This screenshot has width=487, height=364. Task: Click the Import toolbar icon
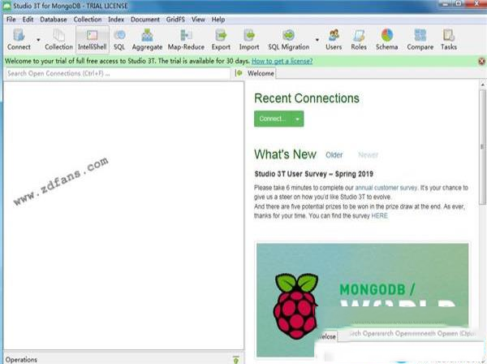[249, 40]
